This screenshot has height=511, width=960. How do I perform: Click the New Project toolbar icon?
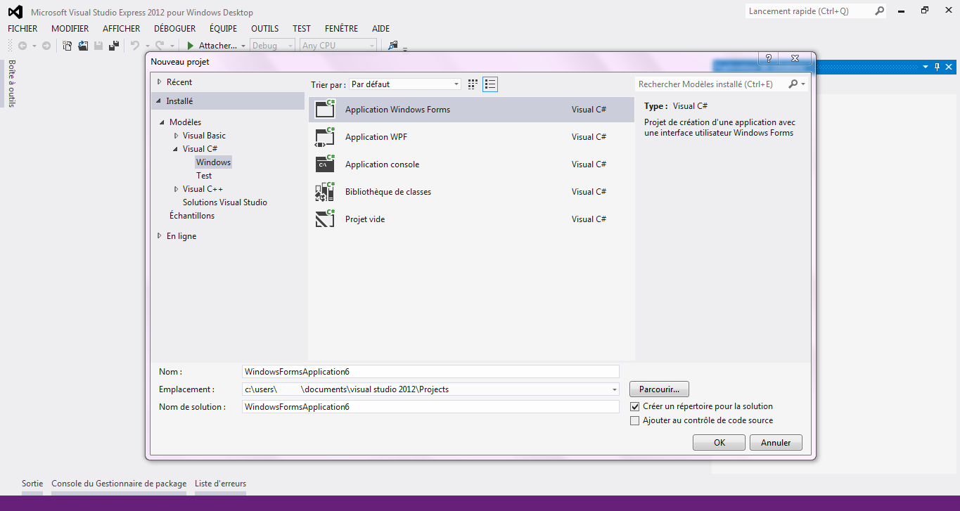pyautogui.click(x=68, y=46)
